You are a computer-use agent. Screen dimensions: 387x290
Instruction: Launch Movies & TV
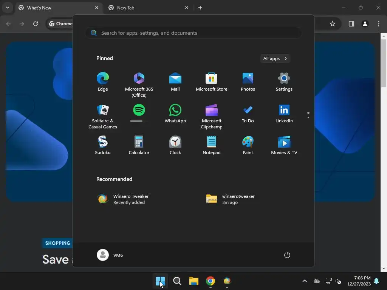pos(284,145)
